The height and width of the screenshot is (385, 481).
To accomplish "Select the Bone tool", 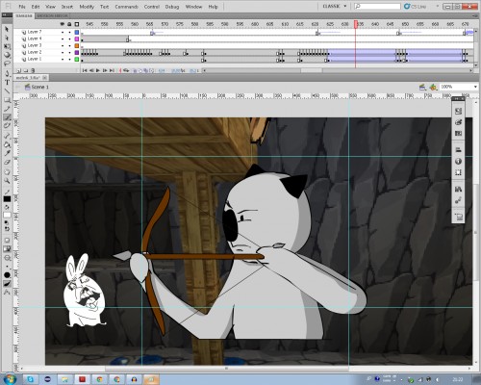I will tap(7, 136).
